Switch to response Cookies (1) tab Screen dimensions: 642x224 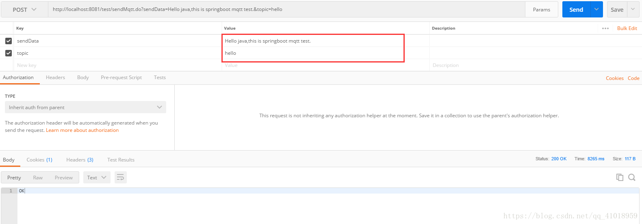[39, 160]
